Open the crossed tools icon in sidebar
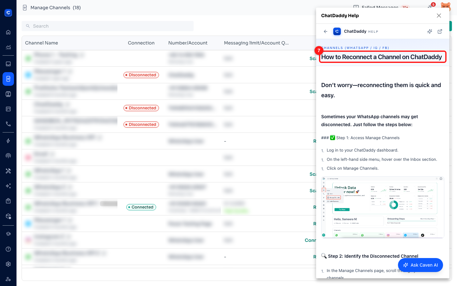 click(8, 171)
